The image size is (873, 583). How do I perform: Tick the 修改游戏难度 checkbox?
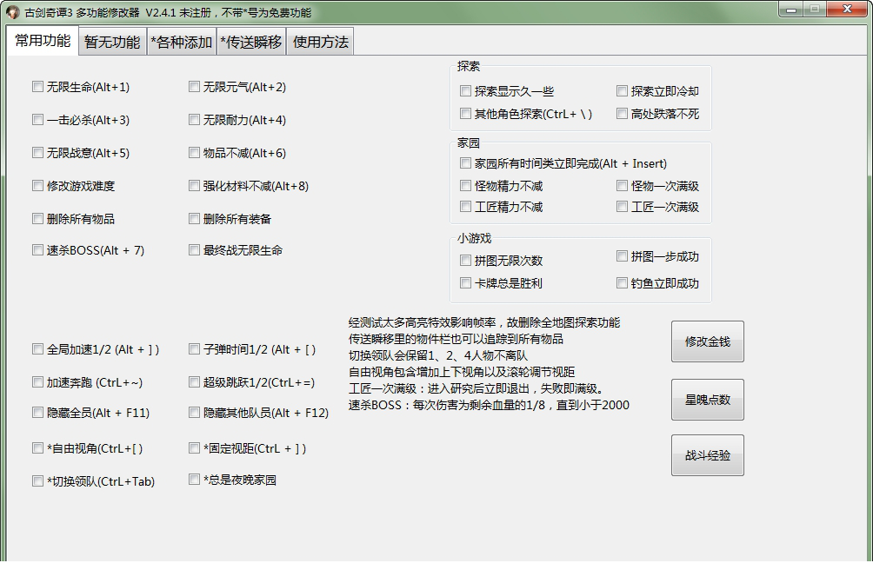pyautogui.click(x=38, y=186)
